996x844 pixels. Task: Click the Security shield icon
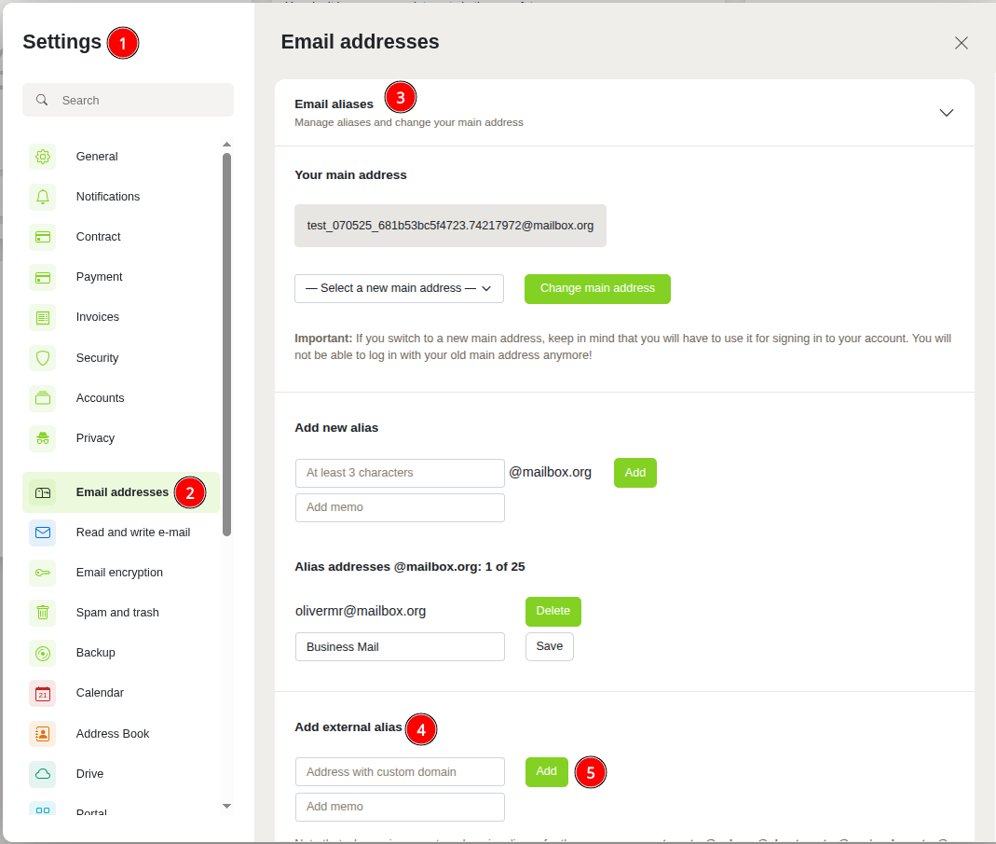[42, 358]
